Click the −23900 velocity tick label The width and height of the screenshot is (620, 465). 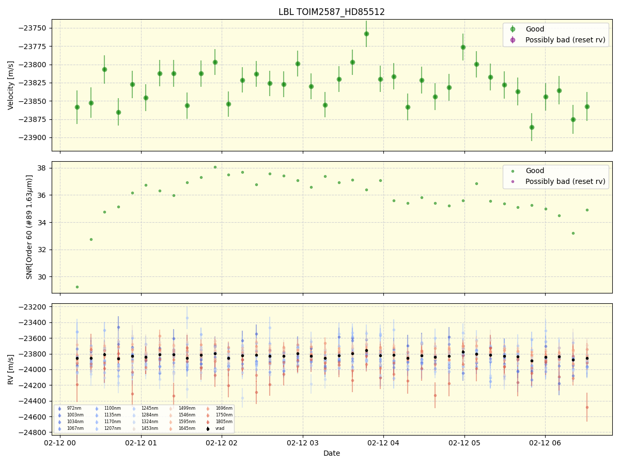[33, 137]
